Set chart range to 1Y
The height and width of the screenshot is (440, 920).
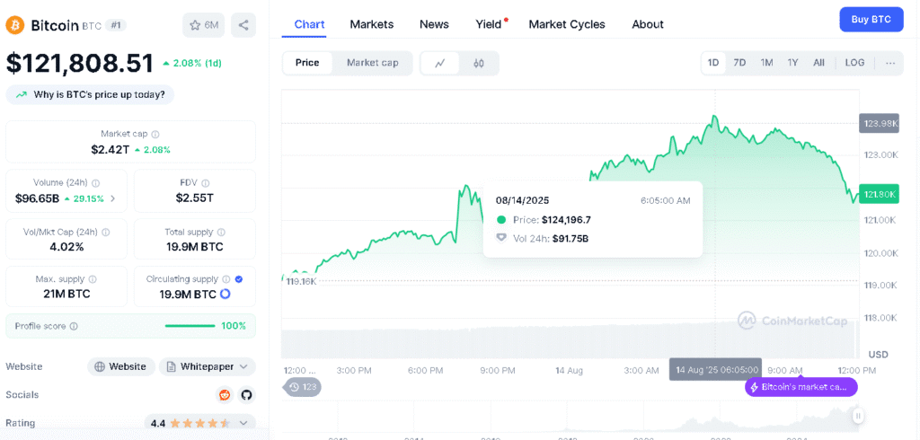tap(792, 63)
